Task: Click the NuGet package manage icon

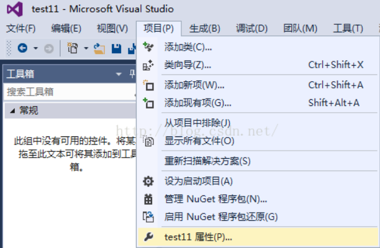Action: (x=148, y=199)
